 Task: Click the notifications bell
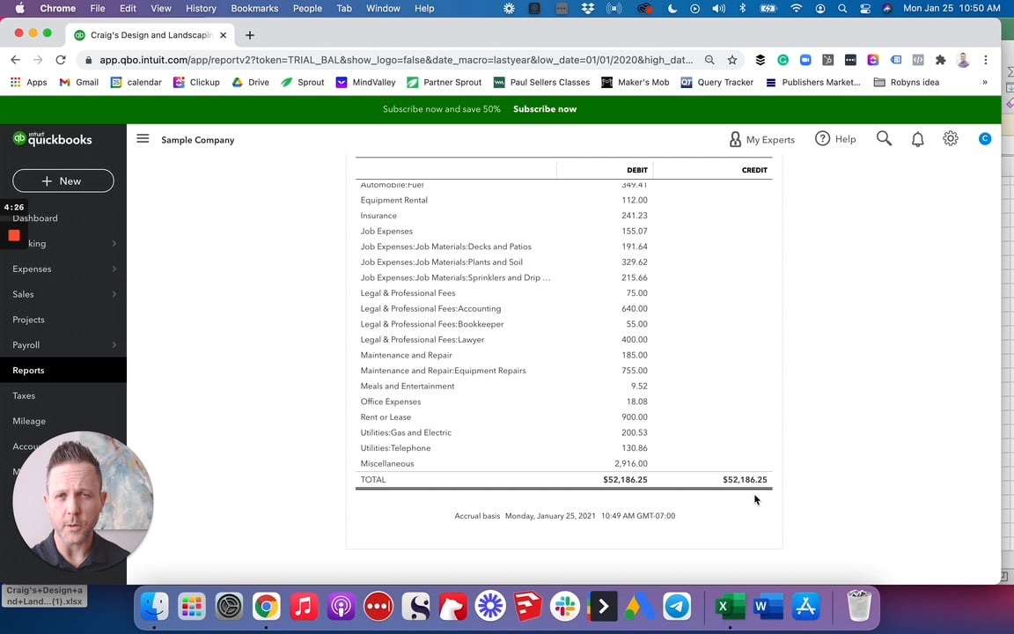point(917,138)
